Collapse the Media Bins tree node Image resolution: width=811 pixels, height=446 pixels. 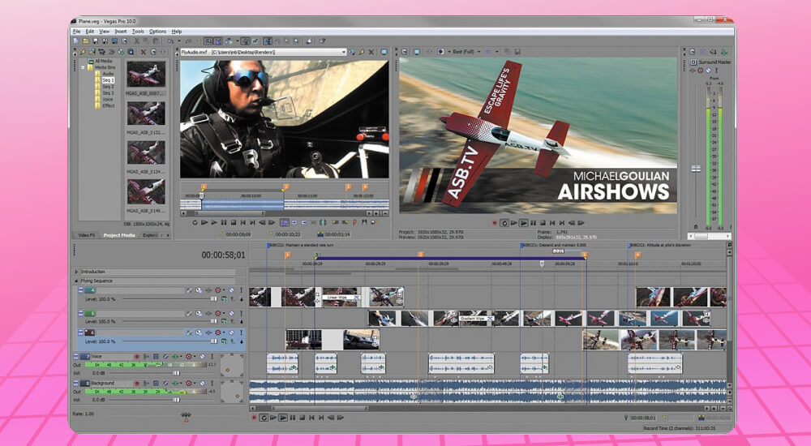(83, 67)
